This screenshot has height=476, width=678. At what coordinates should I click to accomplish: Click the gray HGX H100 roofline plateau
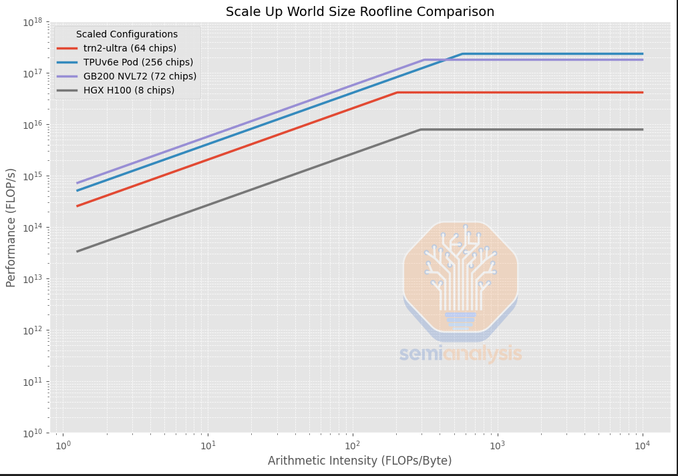[x=532, y=130]
